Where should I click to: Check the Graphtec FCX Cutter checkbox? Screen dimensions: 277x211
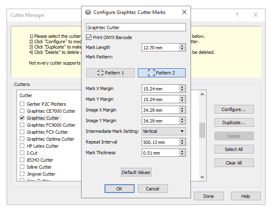[22, 132]
